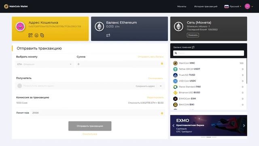
Task: Click Отправить весь баланс link
Action: coord(151,57)
